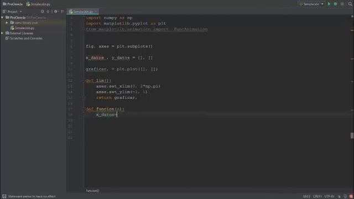Image resolution: width=354 pixels, height=199 pixels.
Task: Open the red error notifications icon
Action: point(351,197)
